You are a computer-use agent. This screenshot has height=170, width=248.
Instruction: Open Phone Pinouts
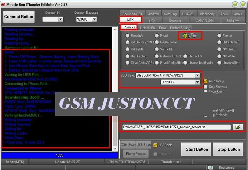pos(136,153)
